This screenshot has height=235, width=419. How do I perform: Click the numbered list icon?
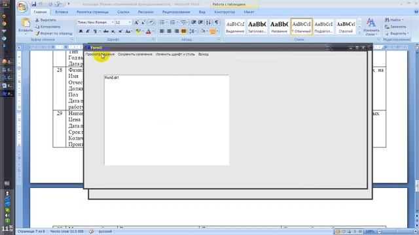pyautogui.click(x=173, y=22)
